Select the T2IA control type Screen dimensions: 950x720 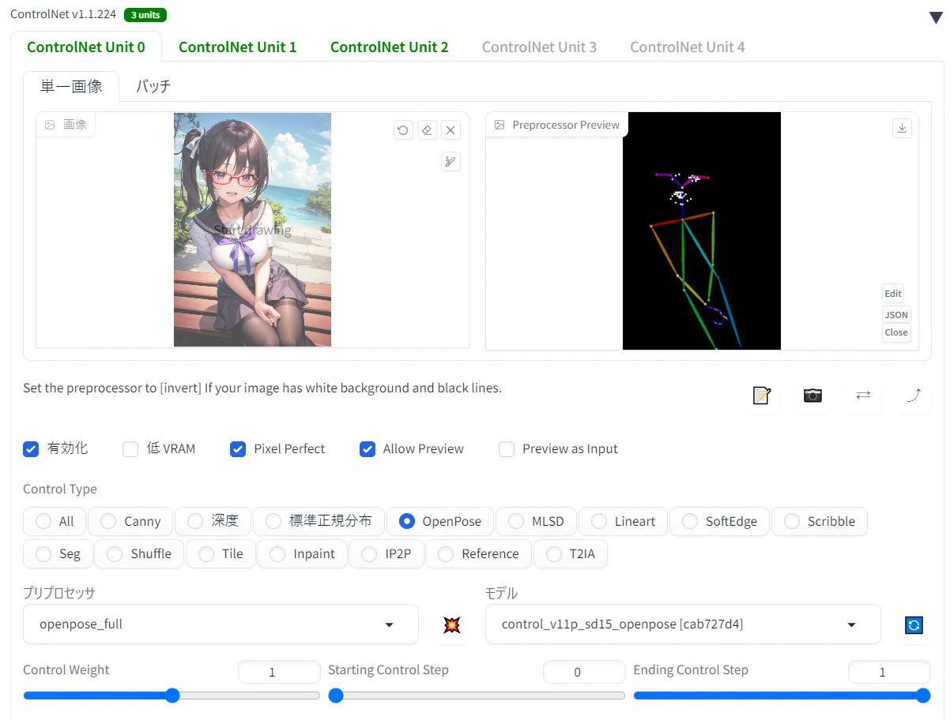(570, 553)
